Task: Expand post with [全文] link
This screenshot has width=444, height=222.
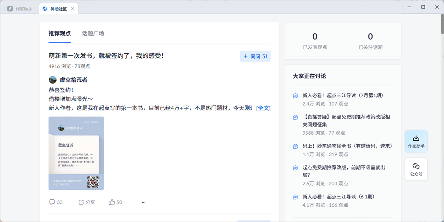Action: point(263,108)
